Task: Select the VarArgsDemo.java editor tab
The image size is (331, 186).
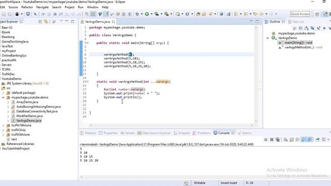Action: (x=97, y=22)
